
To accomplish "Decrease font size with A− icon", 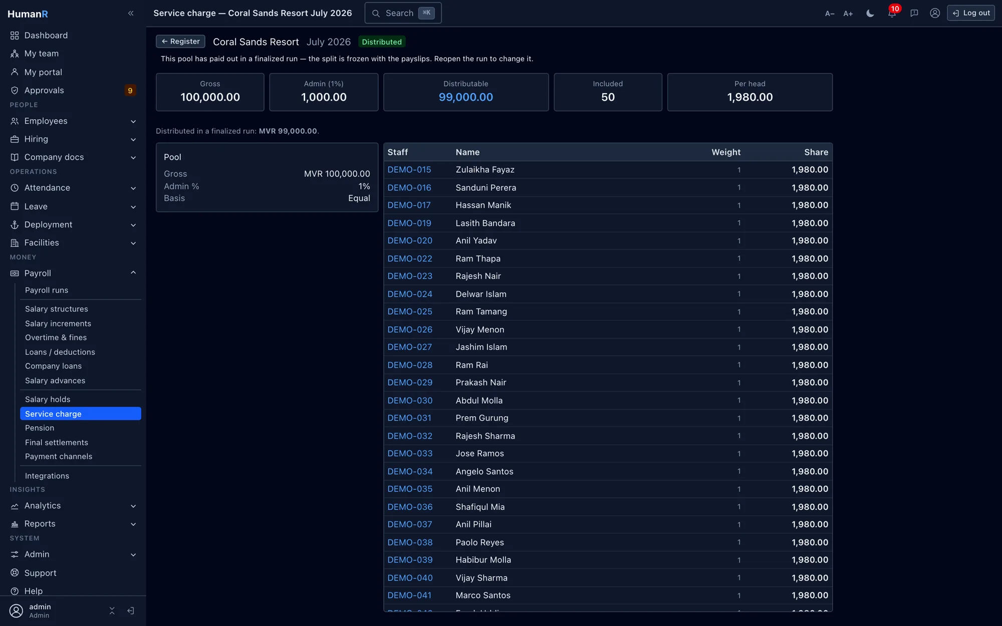I will point(830,14).
